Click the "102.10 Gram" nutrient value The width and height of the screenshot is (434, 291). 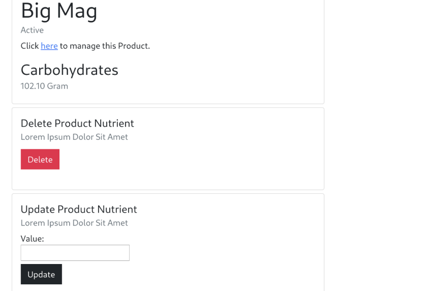point(44,86)
